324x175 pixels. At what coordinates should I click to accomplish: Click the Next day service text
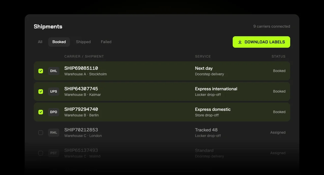point(204,68)
